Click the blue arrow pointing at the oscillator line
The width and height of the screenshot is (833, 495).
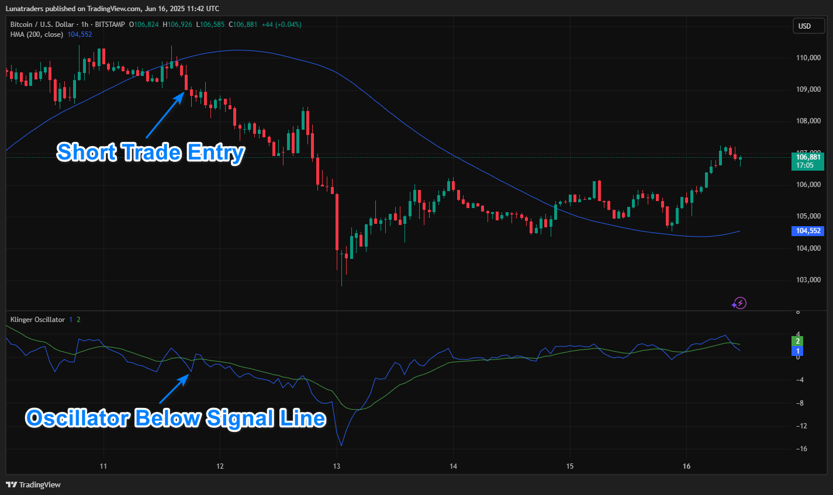coord(174,389)
